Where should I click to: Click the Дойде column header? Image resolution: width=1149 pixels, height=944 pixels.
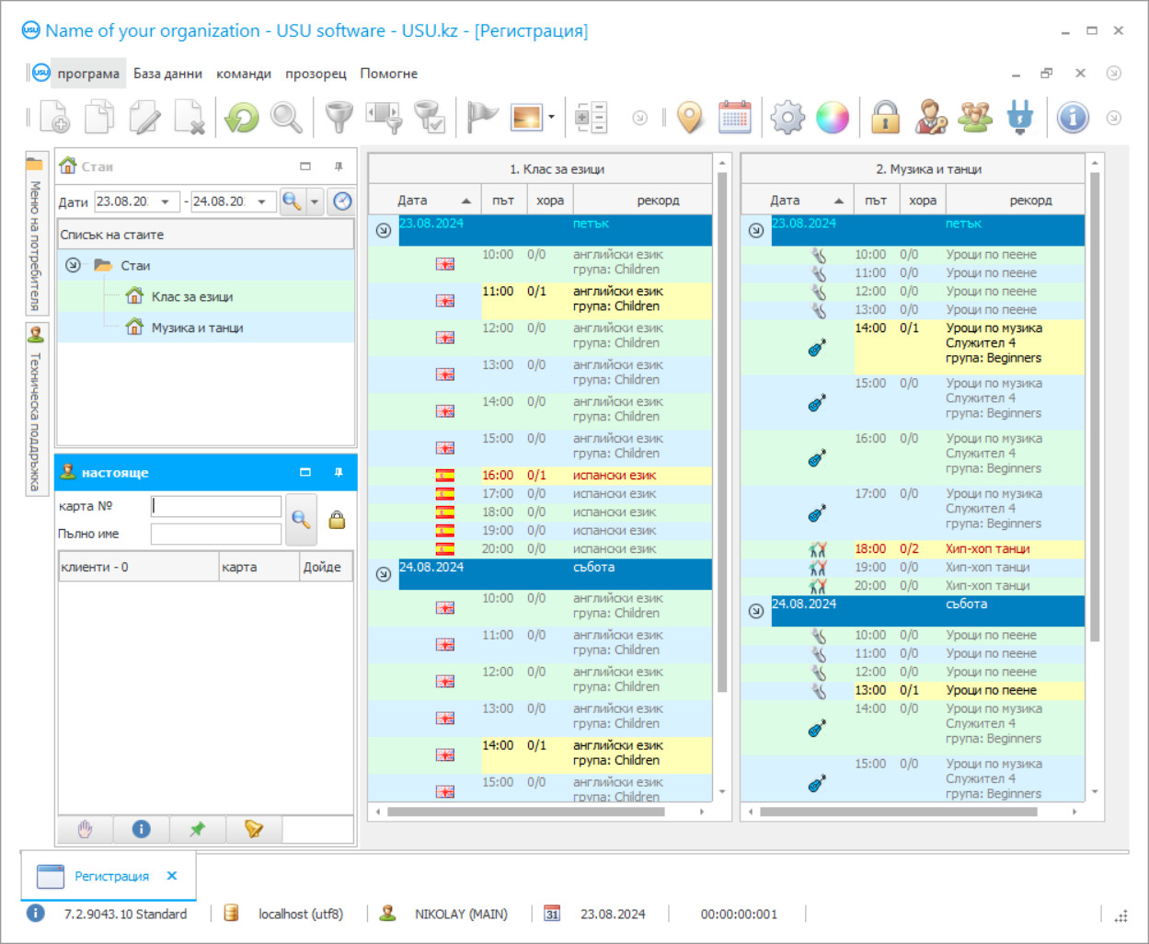pos(322,567)
